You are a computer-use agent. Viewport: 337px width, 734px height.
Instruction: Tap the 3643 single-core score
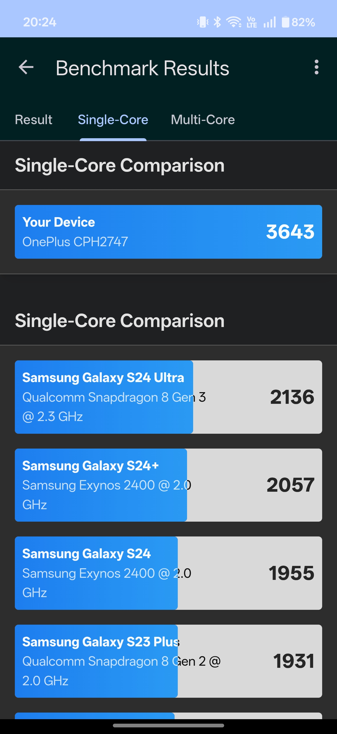[x=290, y=232]
